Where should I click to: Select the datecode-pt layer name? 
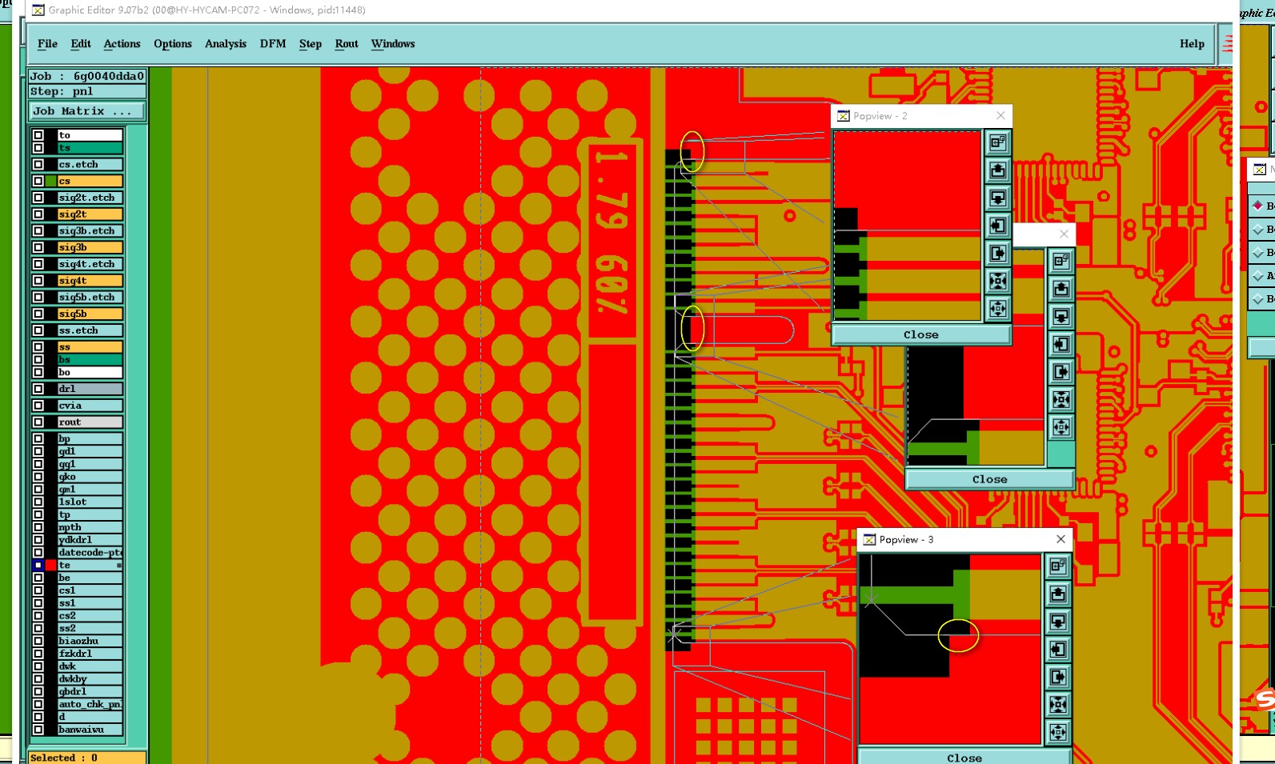click(x=90, y=553)
